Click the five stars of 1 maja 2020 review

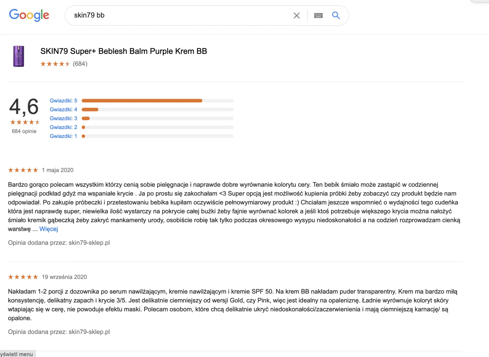click(23, 170)
